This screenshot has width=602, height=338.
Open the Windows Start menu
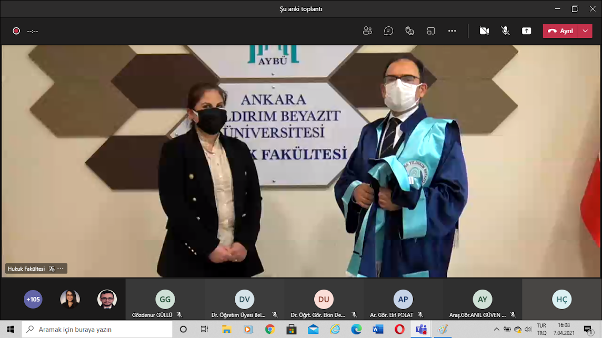point(11,329)
